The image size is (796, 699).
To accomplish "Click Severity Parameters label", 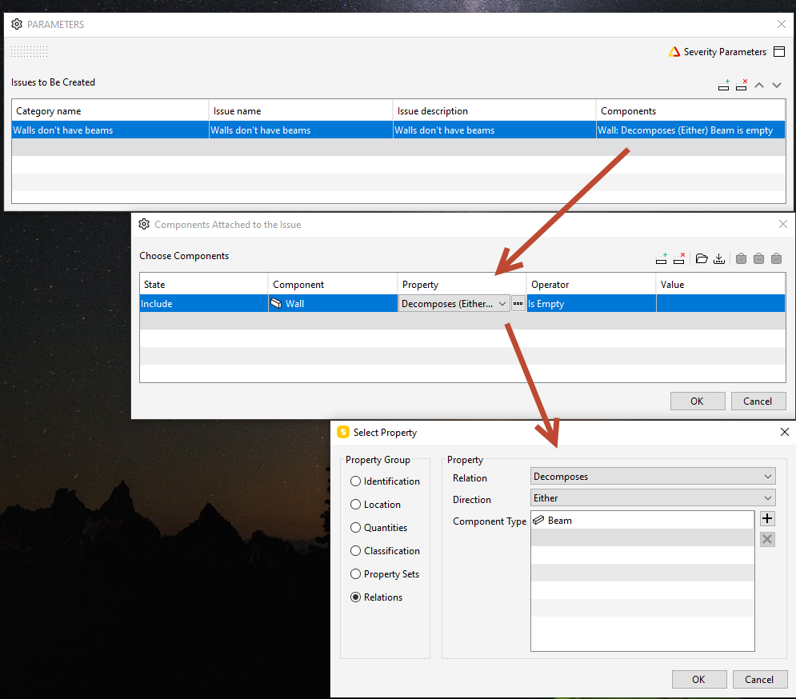I will 725,52.
